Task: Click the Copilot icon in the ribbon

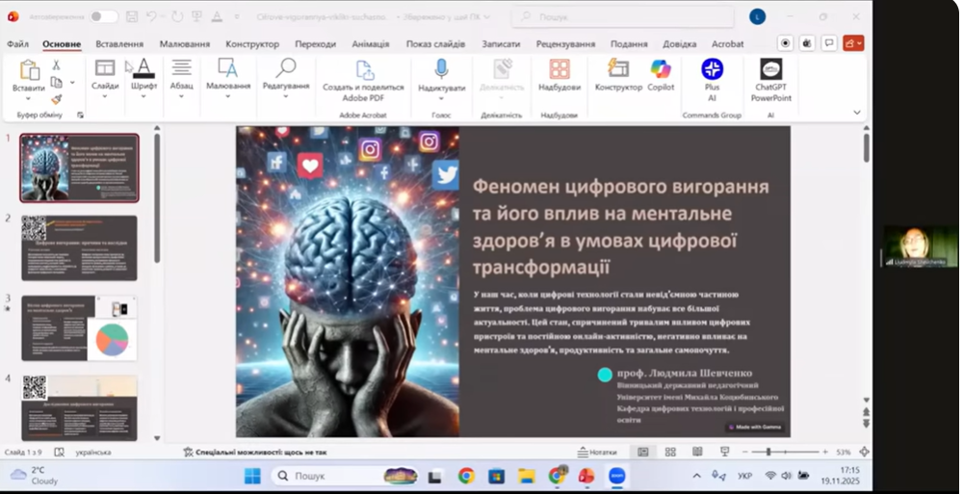Action: click(660, 74)
